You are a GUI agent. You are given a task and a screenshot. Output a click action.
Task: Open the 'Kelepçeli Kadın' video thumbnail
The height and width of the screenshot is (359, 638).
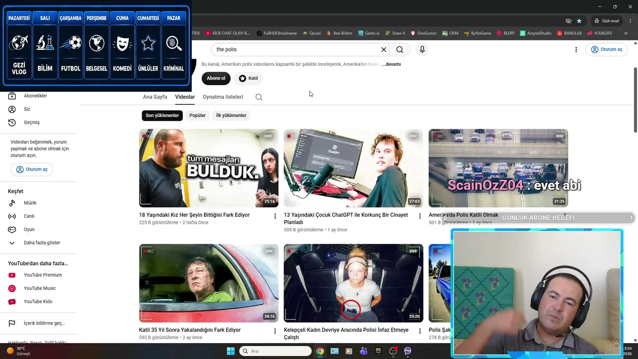pyautogui.click(x=353, y=283)
